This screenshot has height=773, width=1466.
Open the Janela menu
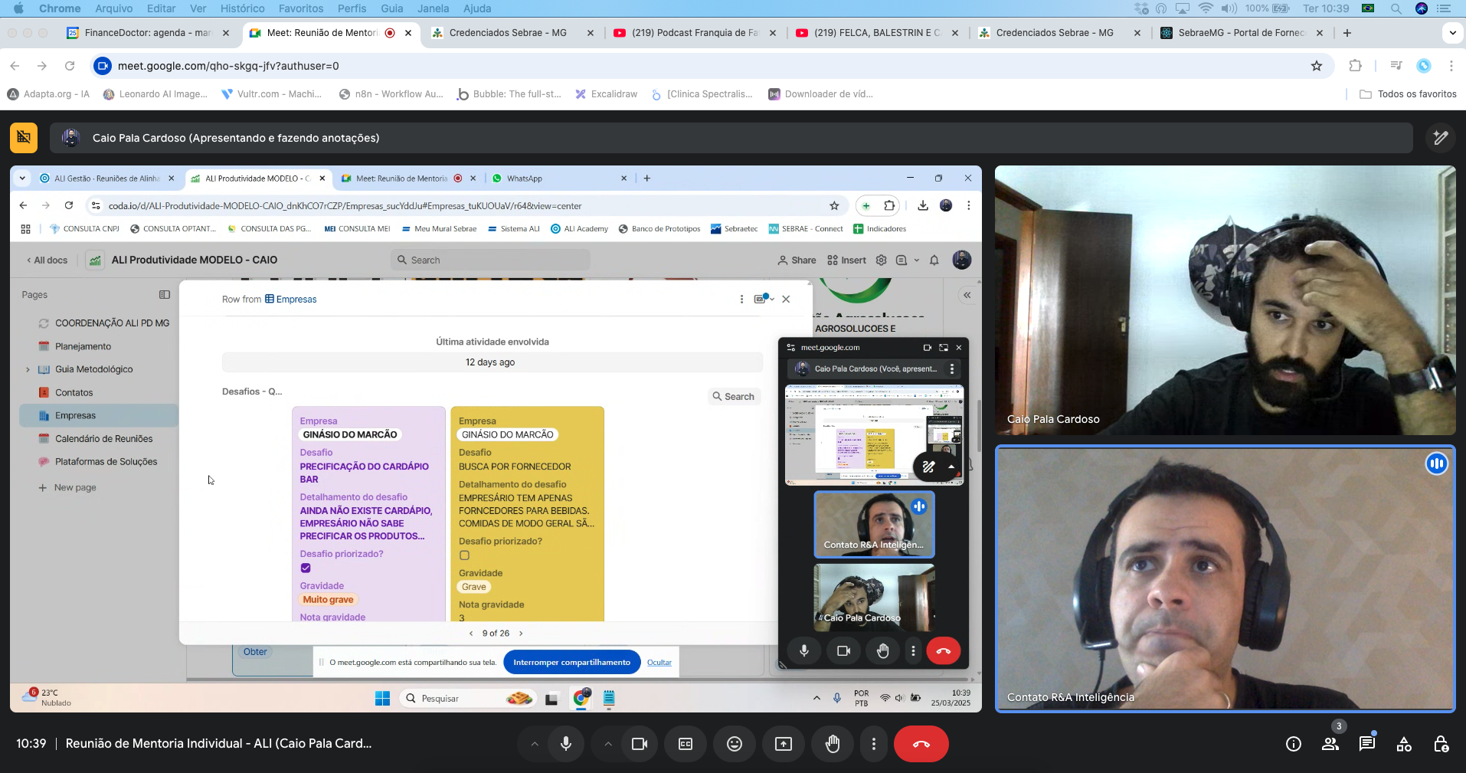(434, 8)
